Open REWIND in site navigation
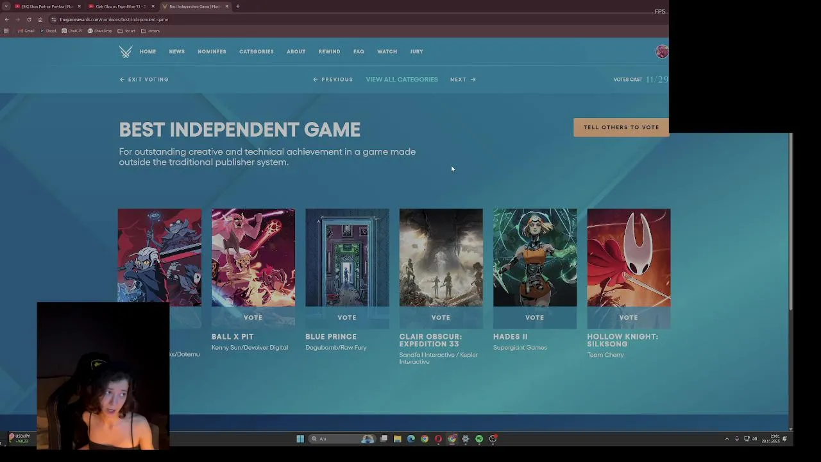This screenshot has width=821, height=462. [x=329, y=52]
